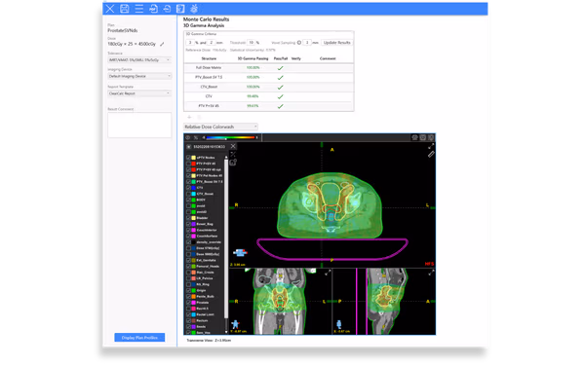
Task: Click the Save disk icon in toolbar
Action: [x=124, y=9]
